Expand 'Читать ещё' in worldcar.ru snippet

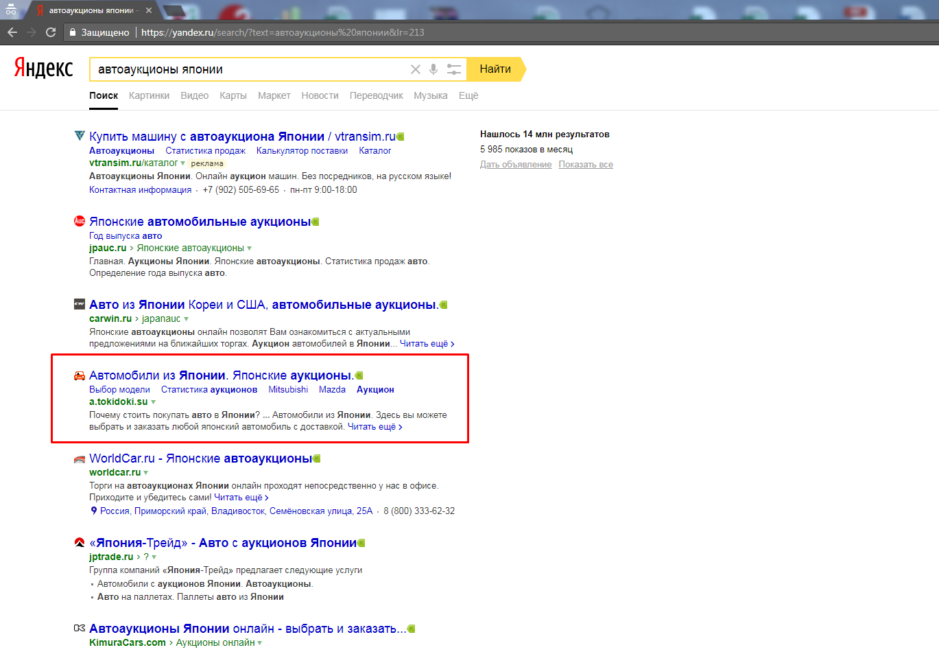(241, 497)
